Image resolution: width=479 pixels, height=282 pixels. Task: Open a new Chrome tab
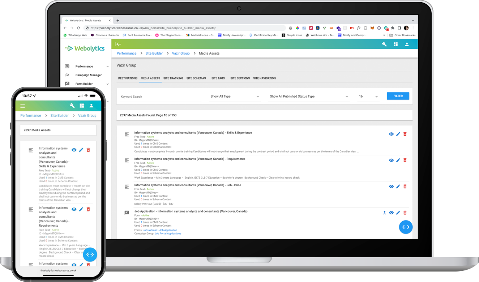pyautogui.click(x=118, y=21)
